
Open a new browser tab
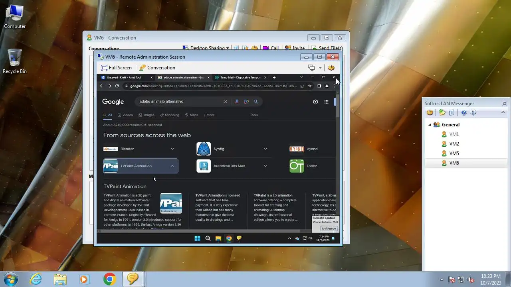click(x=274, y=77)
